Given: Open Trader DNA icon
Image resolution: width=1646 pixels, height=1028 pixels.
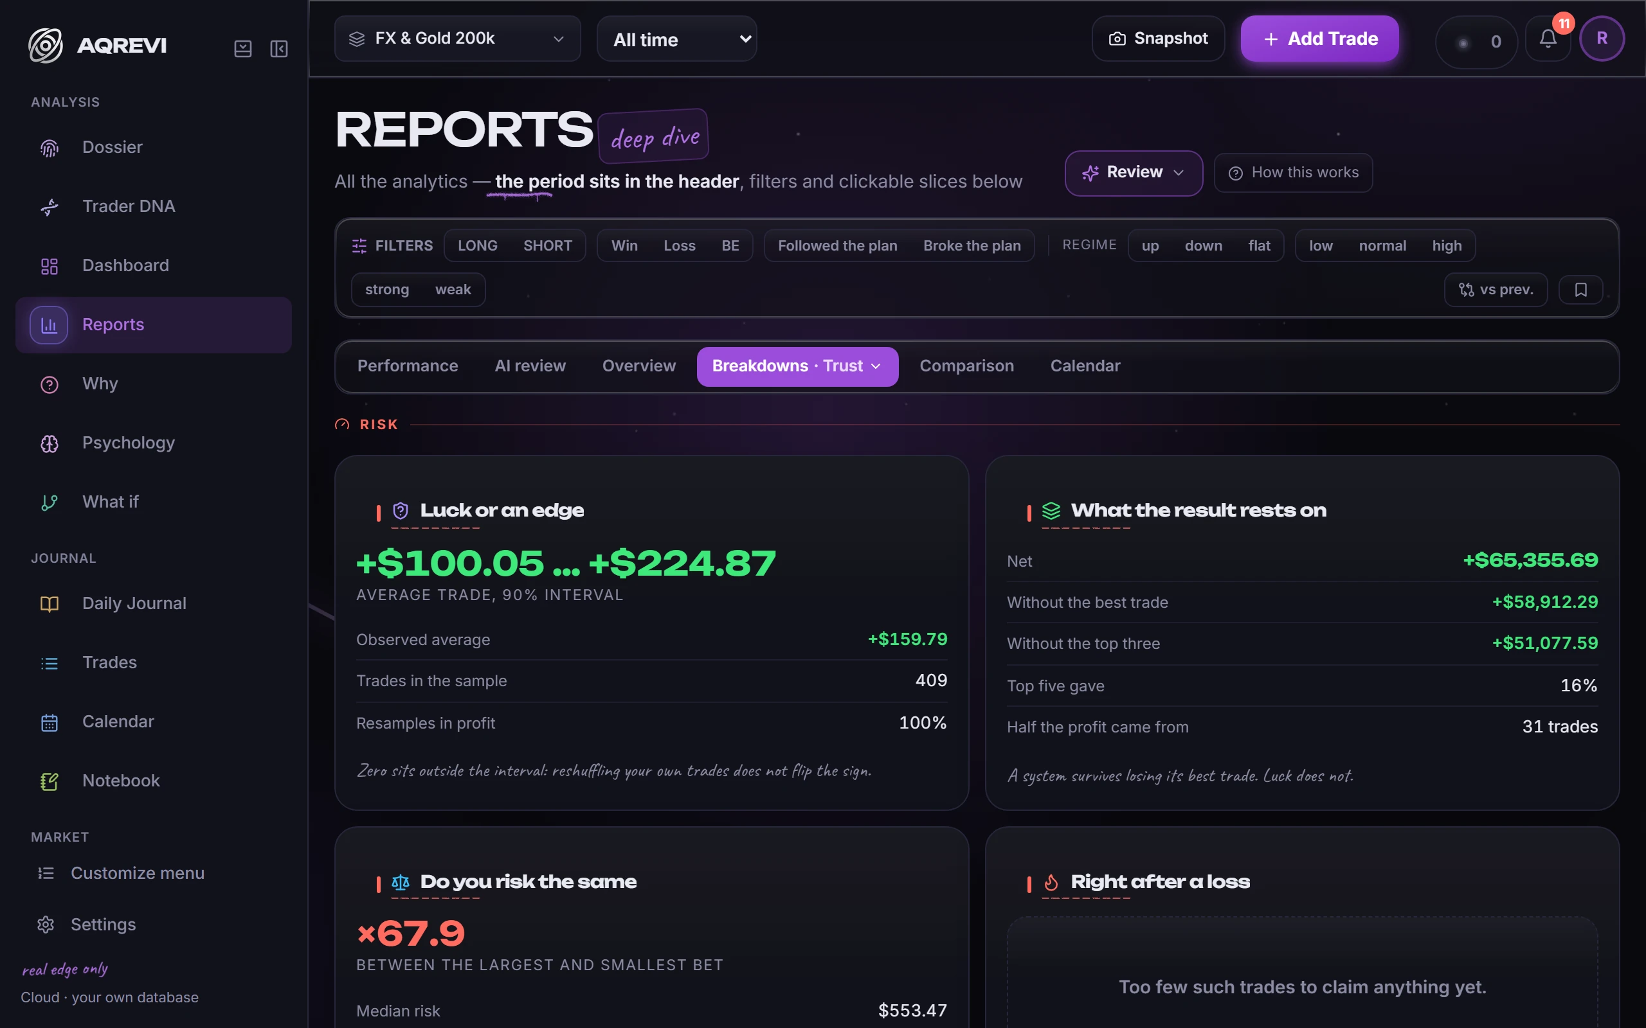Looking at the screenshot, I should point(50,207).
